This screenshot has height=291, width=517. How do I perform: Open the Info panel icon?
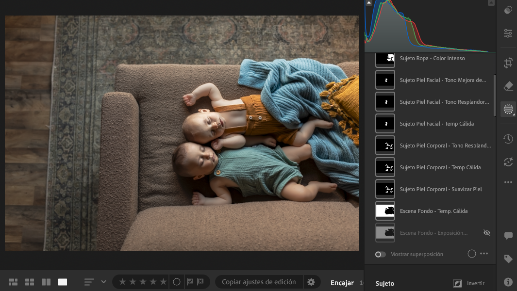[x=508, y=282]
